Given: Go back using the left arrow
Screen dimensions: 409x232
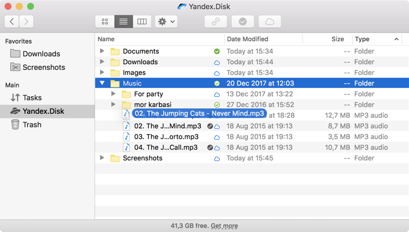Looking at the screenshot, I should [x=12, y=21].
